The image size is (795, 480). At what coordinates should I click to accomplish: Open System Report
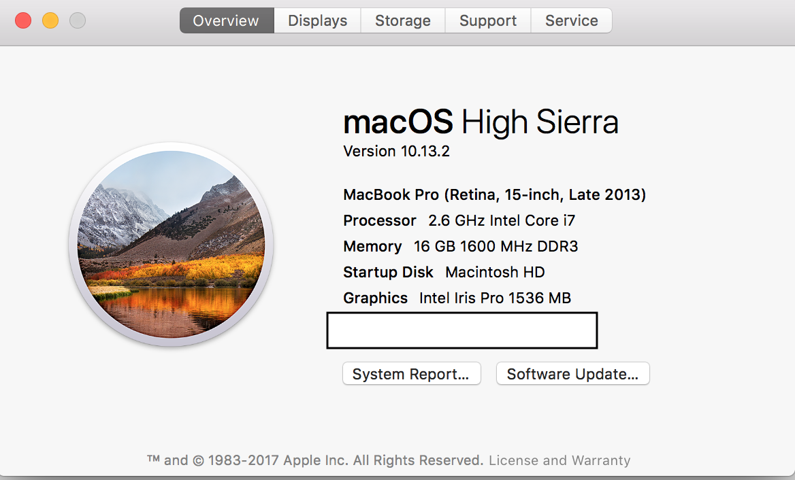pos(411,374)
